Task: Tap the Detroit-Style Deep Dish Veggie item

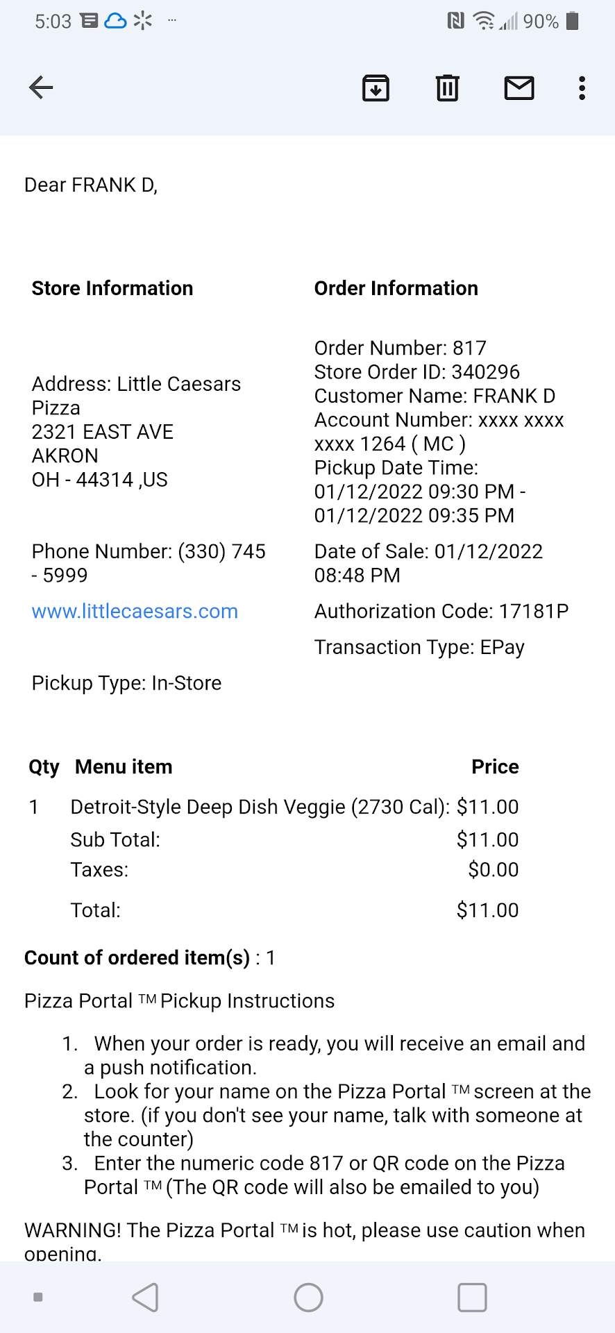Action: (260, 807)
